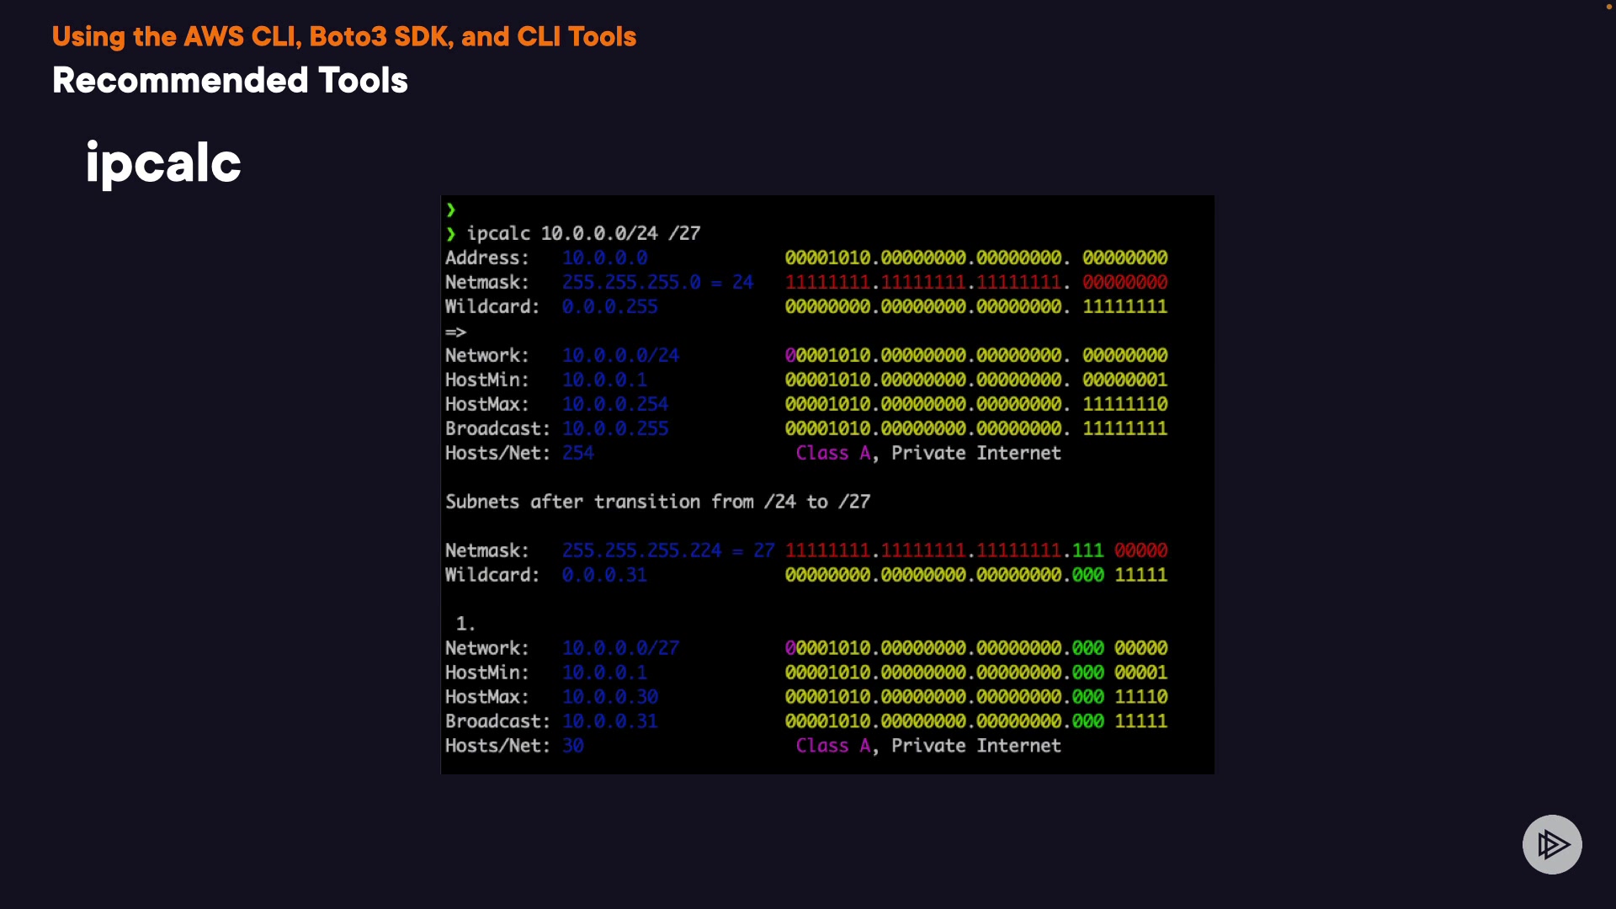
Task: Click the orange course title text
Action: 343,37
